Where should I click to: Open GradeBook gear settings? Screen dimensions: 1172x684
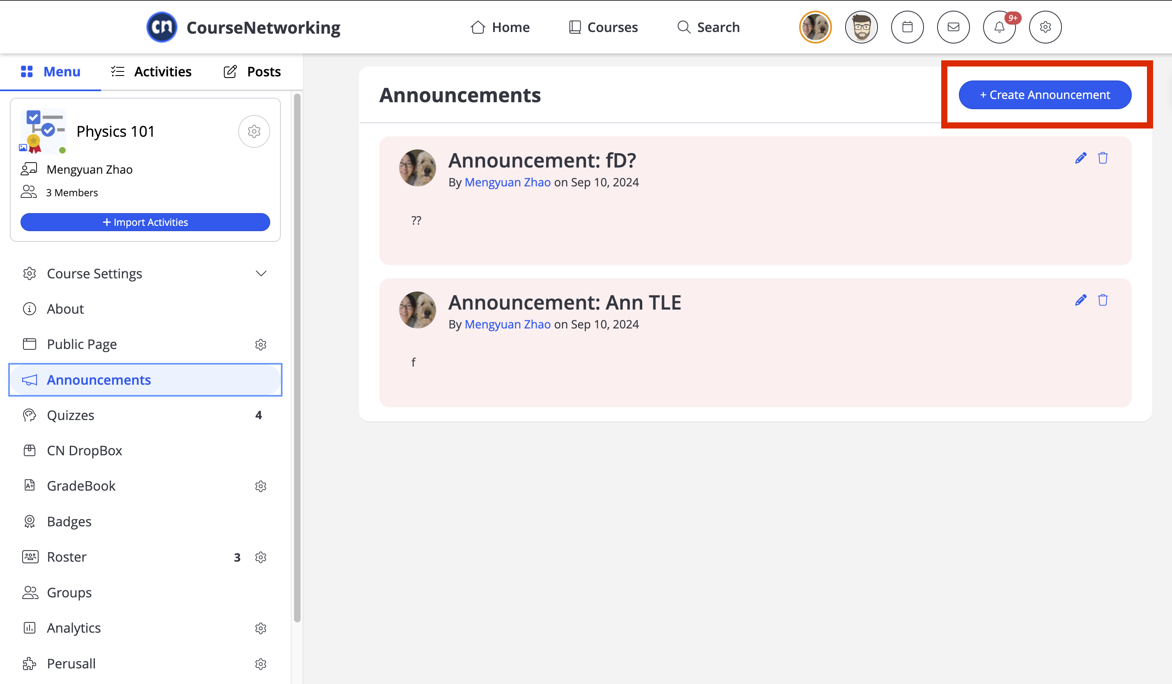point(260,487)
